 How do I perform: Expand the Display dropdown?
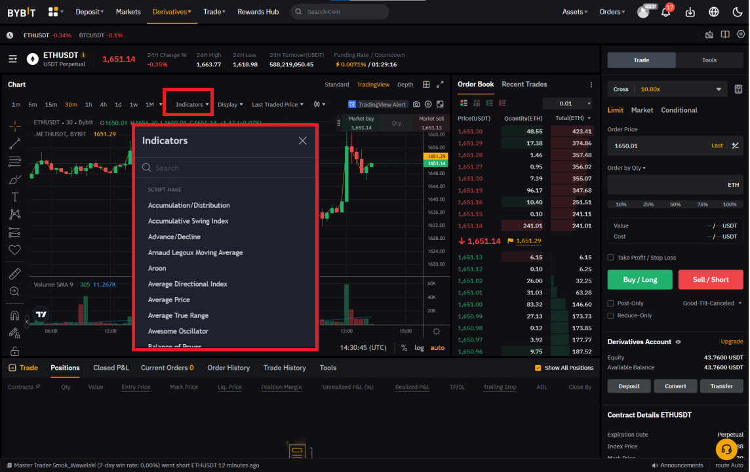tap(230, 104)
